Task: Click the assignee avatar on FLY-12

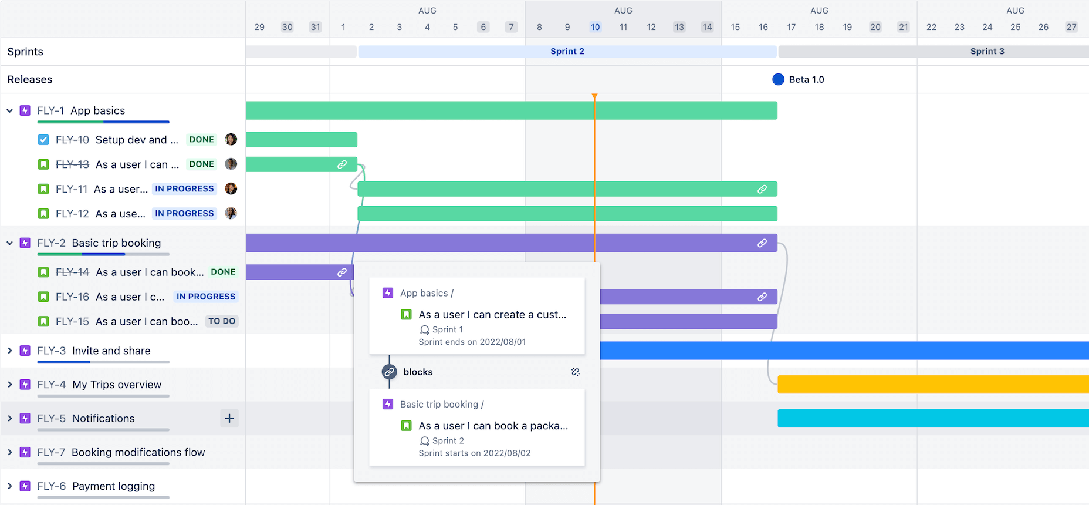Action: tap(231, 213)
